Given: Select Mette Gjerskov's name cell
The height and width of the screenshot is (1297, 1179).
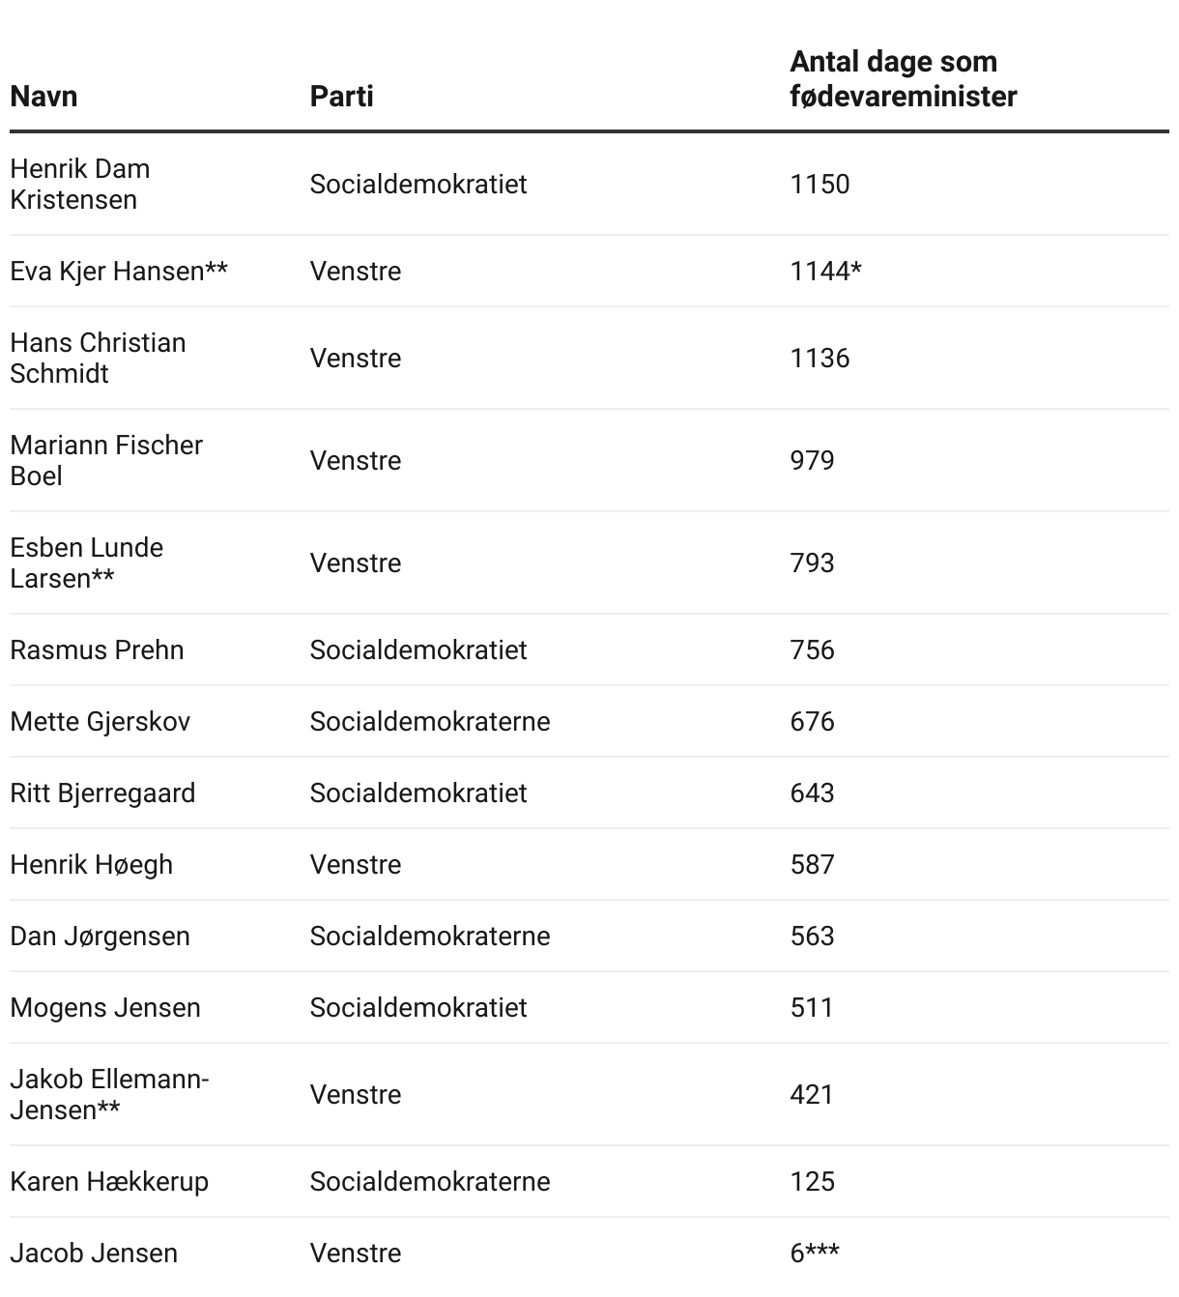Looking at the screenshot, I should (101, 721).
